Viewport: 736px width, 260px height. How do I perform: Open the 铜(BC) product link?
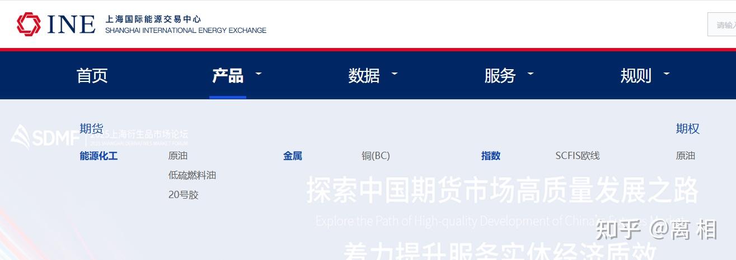[376, 156]
